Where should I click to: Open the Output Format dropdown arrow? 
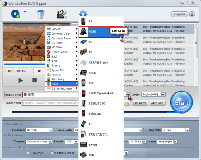coord(128,94)
